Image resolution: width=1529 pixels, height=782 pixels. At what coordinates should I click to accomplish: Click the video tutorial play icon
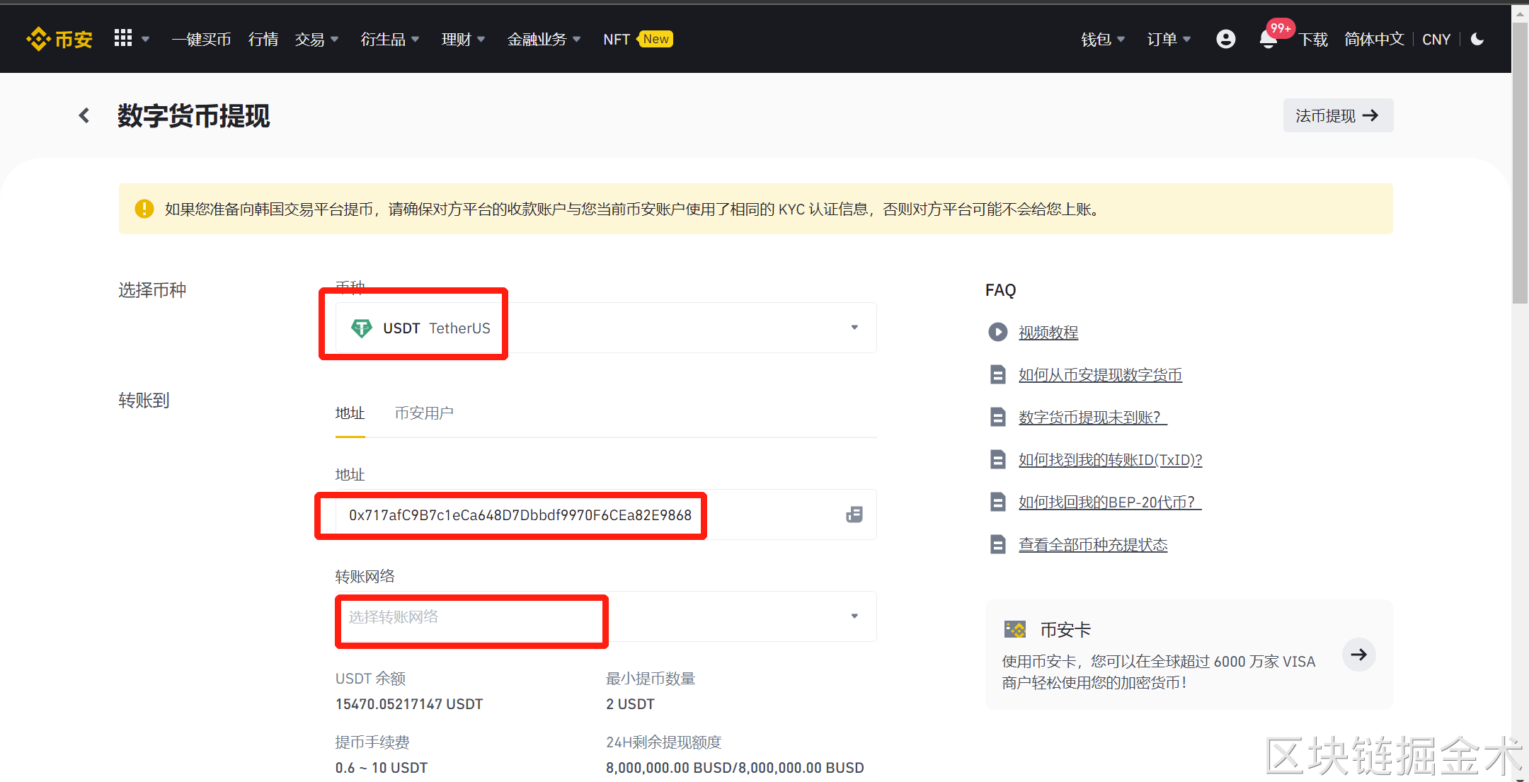coord(997,332)
